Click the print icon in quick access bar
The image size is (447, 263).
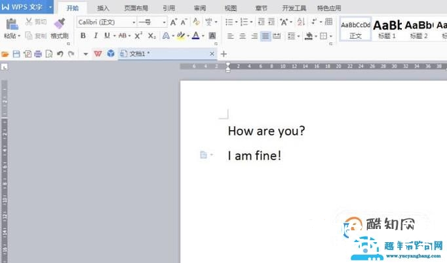point(38,54)
